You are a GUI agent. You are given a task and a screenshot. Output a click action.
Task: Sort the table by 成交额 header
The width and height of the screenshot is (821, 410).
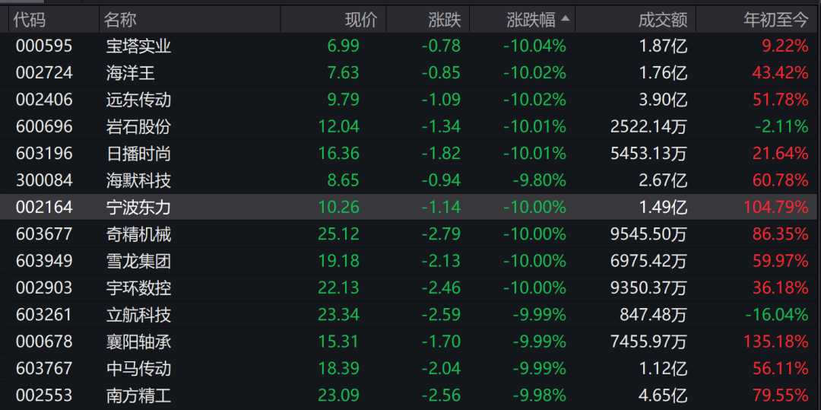tap(663, 21)
